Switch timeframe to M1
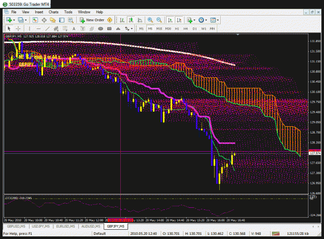 point(142,29)
